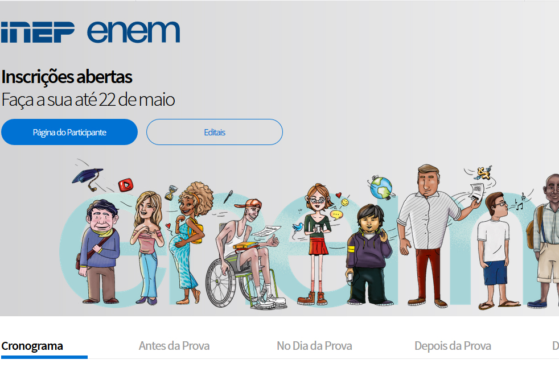The image size is (559, 372).
Task: Click the tall man holding paper
Action: [433, 236]
